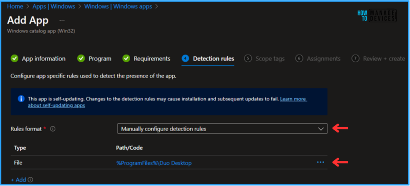The width and height of the screenshot is (410, 186).
Task: Click the Type column header
Action: pyautogui.click(x=20, y=148)
